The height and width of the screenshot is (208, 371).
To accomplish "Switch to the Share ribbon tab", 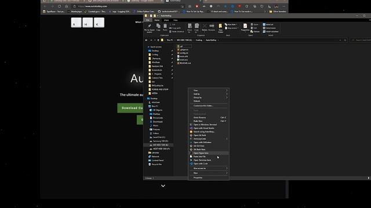I will 166,20.
